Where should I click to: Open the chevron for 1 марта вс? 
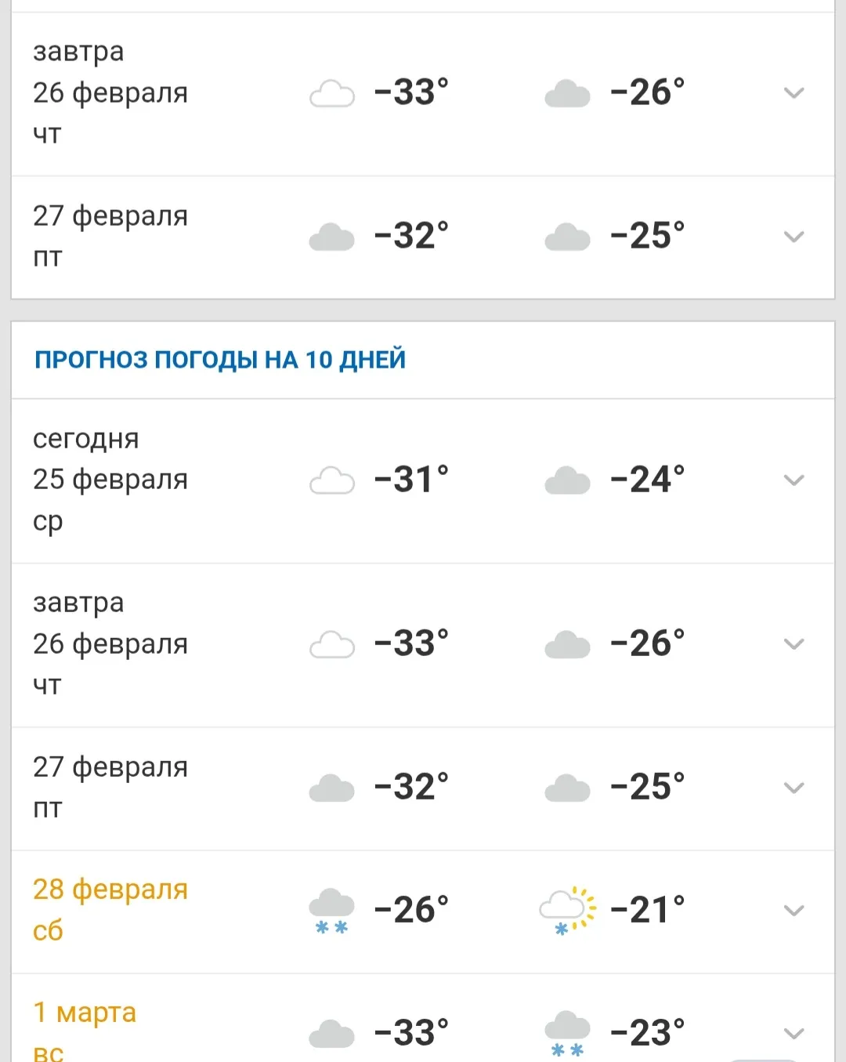[794, 1034]
